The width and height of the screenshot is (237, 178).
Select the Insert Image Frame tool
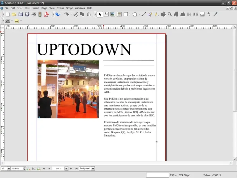[113, 14]
